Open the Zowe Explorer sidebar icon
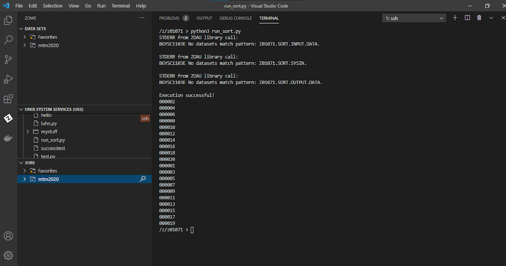This screenshot has height=266, width=506. click(x=8, y=118)
